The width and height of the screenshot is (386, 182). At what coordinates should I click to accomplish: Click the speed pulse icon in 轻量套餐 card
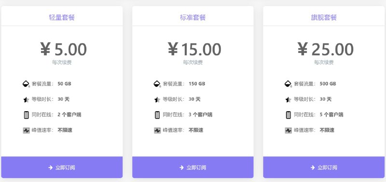(x=27, y=130)
